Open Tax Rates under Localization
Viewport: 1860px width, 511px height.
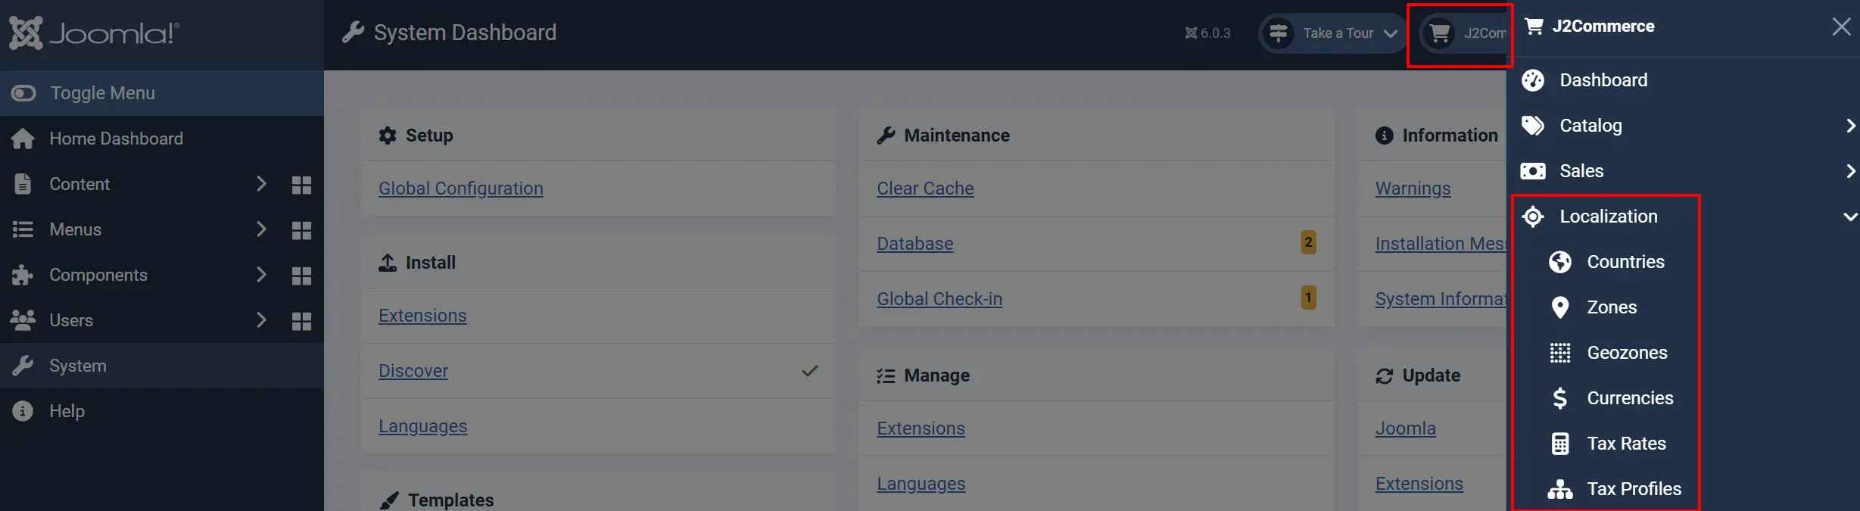[1626, 444]
